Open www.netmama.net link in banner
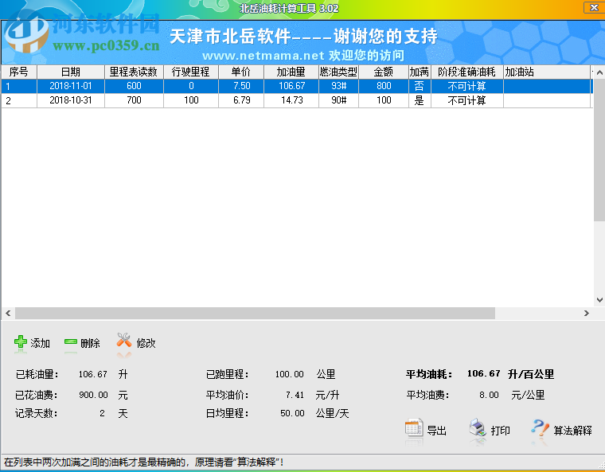 [263, 56]
